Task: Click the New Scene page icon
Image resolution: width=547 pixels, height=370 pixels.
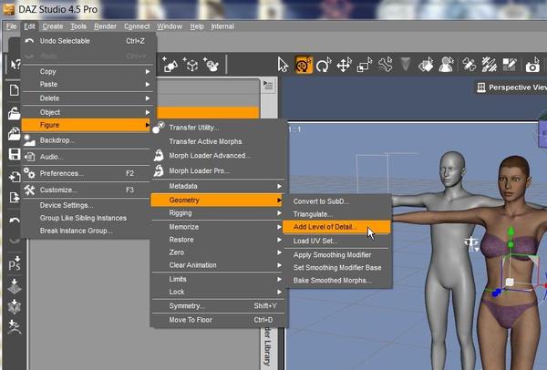Action: [15, 90]
